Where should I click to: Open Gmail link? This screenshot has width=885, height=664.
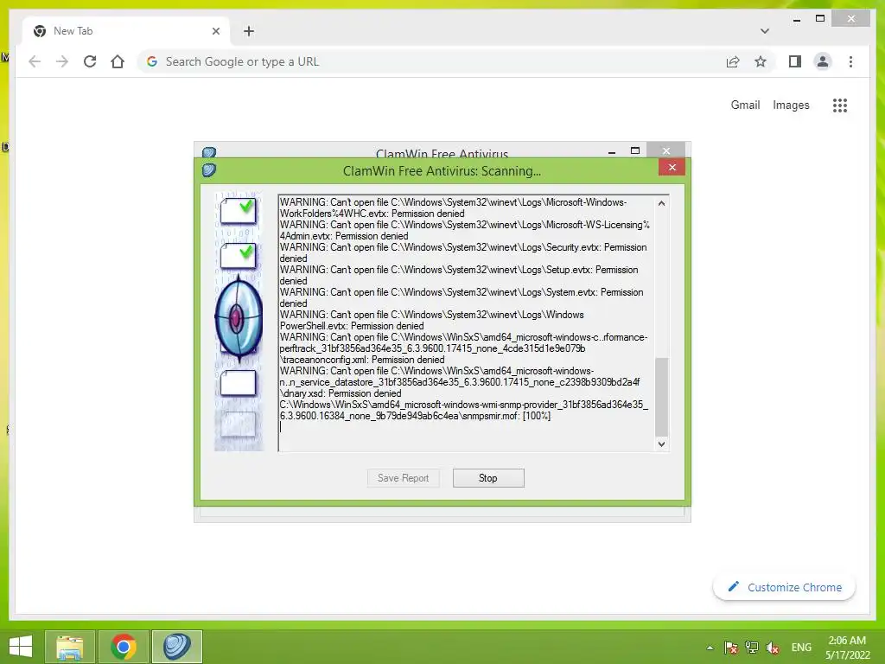tap(745, 105)
